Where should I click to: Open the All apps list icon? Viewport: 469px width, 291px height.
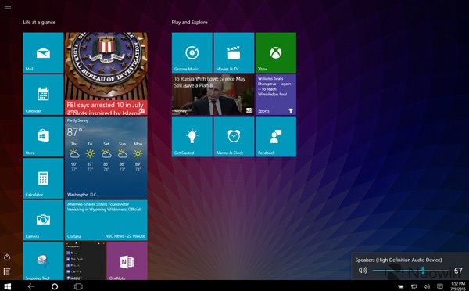[x=7, y=271]
